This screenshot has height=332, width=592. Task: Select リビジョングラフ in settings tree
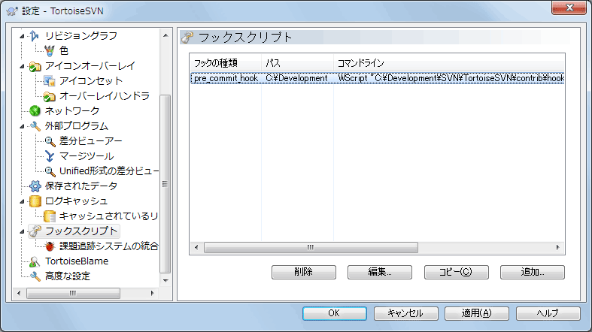point(80,36)
